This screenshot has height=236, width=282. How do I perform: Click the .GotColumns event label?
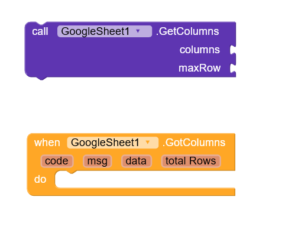(194, 143)
